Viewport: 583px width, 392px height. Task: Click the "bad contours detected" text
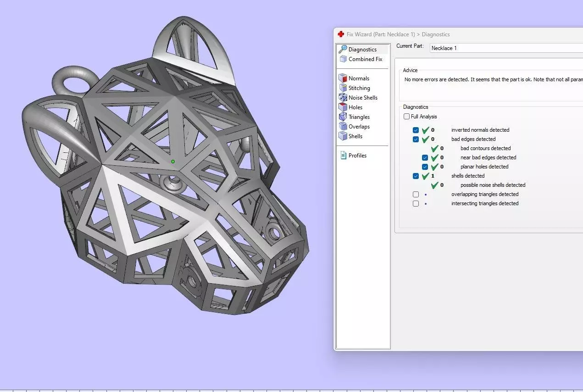485,148
